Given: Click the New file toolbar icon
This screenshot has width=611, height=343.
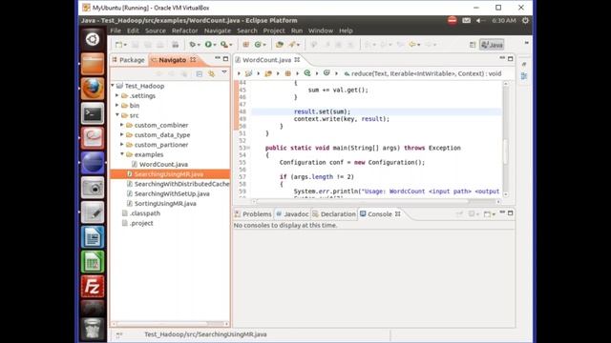Looking at the screenshot, I should click(x=118, y=45).
